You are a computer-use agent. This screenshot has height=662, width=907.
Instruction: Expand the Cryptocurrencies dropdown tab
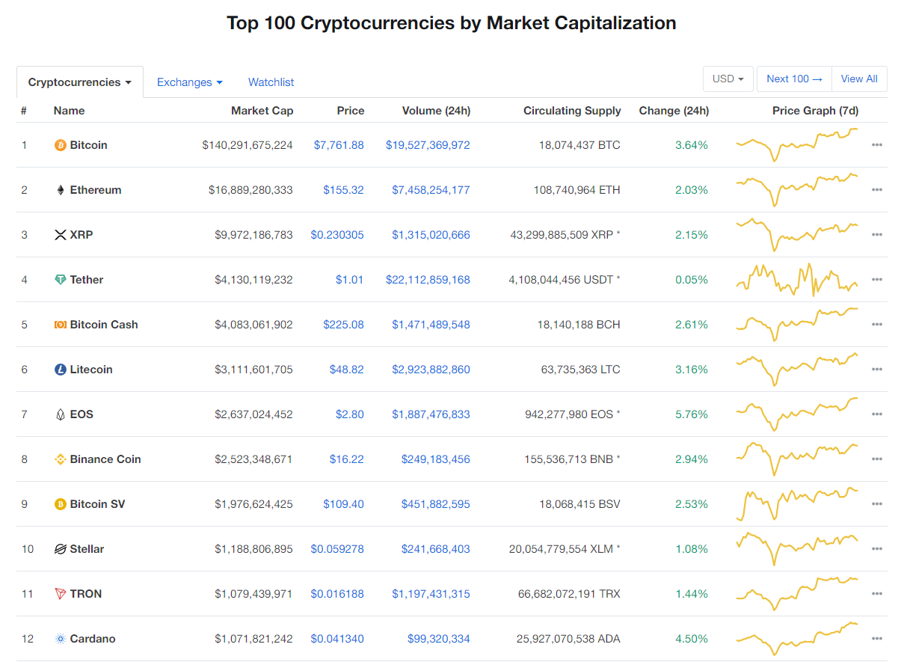pyautogui.click(x=80, y=82)
